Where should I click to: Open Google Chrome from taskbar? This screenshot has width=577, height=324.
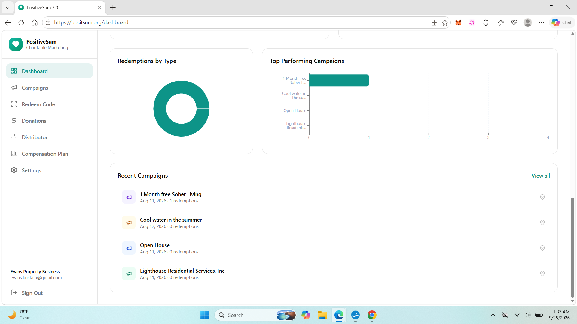click(x=372, y=315)
